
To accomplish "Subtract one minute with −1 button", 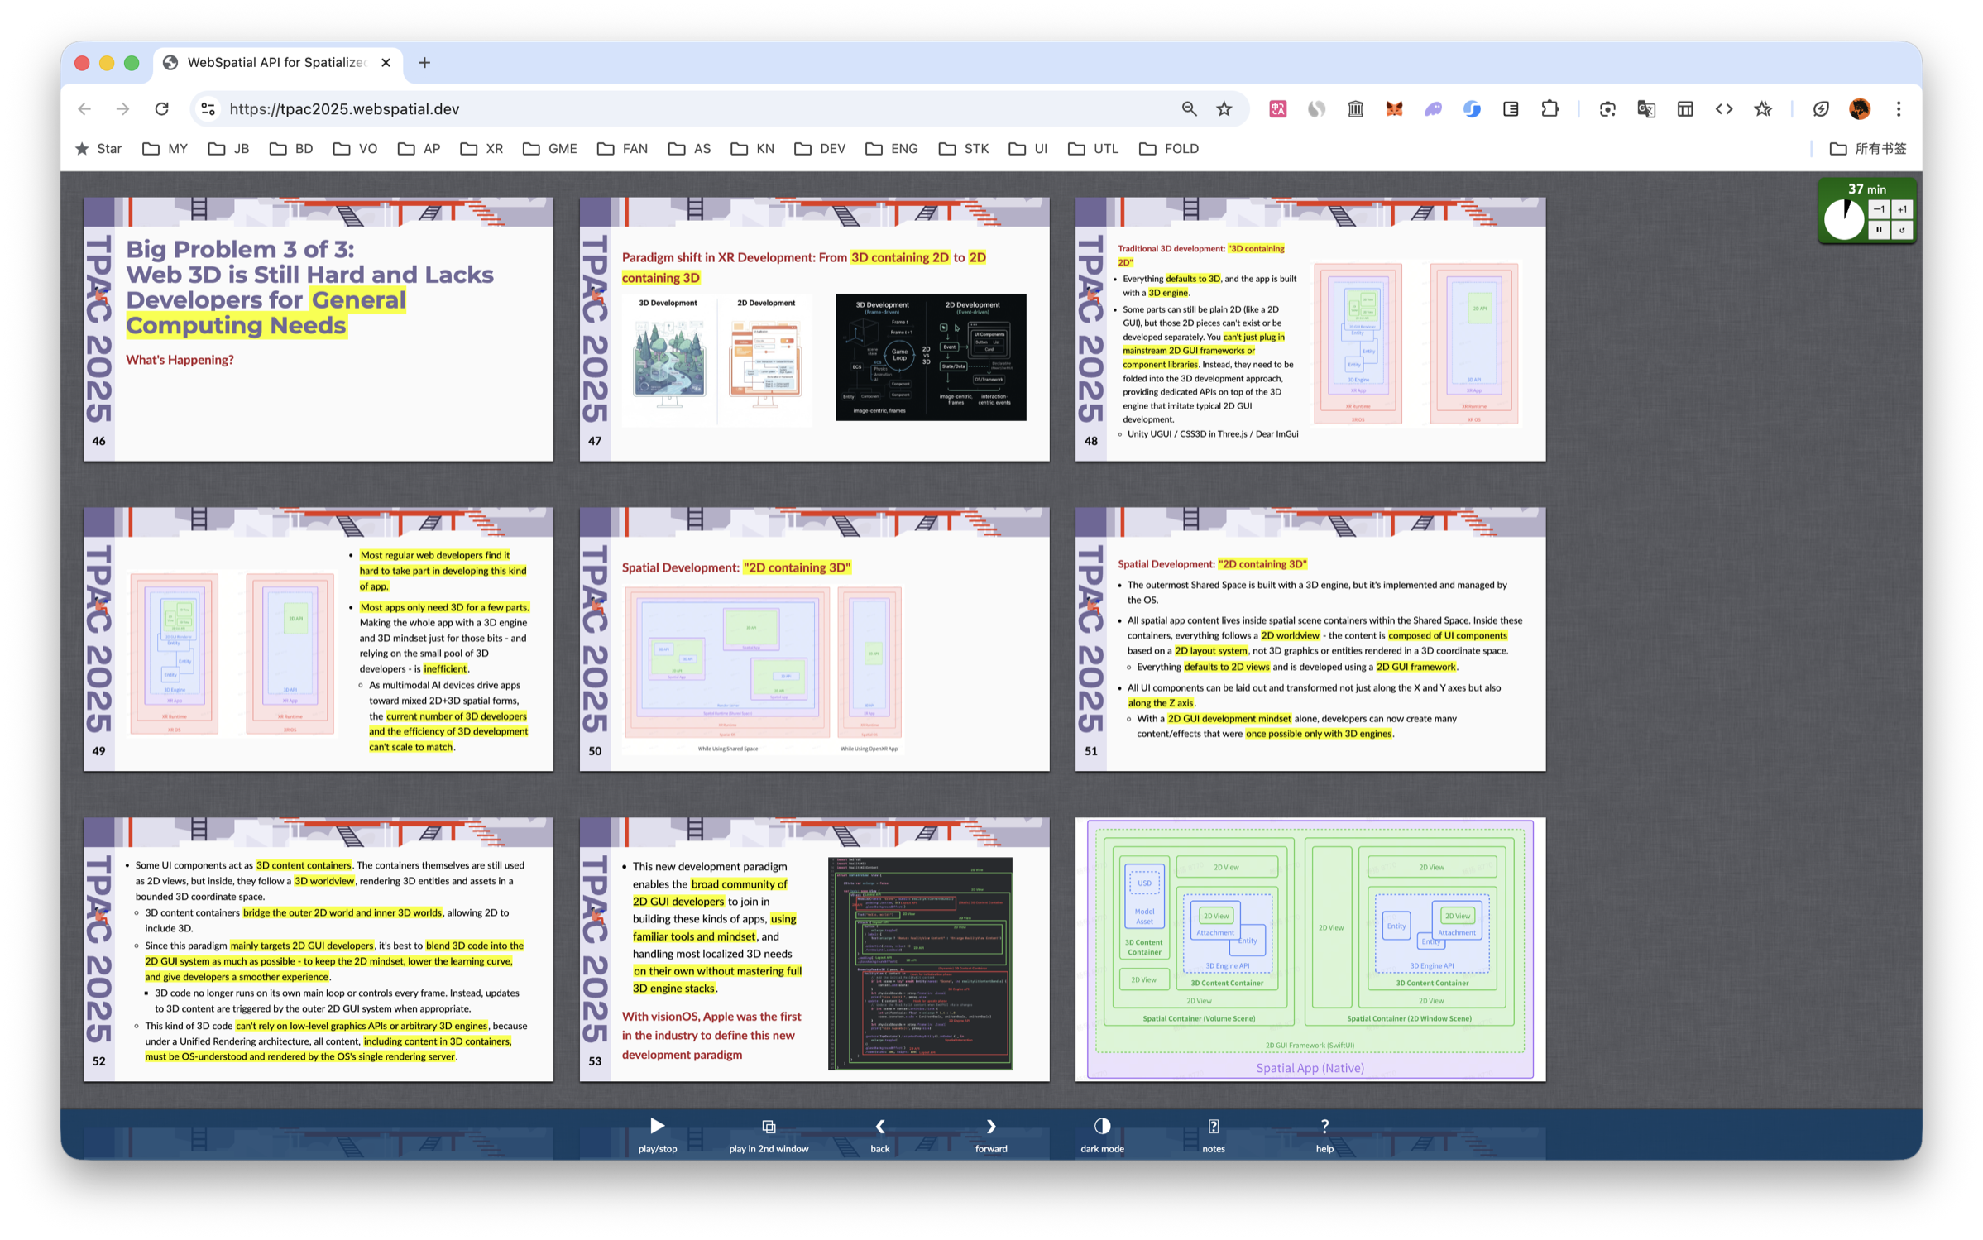I will [x=1878, y=209].
